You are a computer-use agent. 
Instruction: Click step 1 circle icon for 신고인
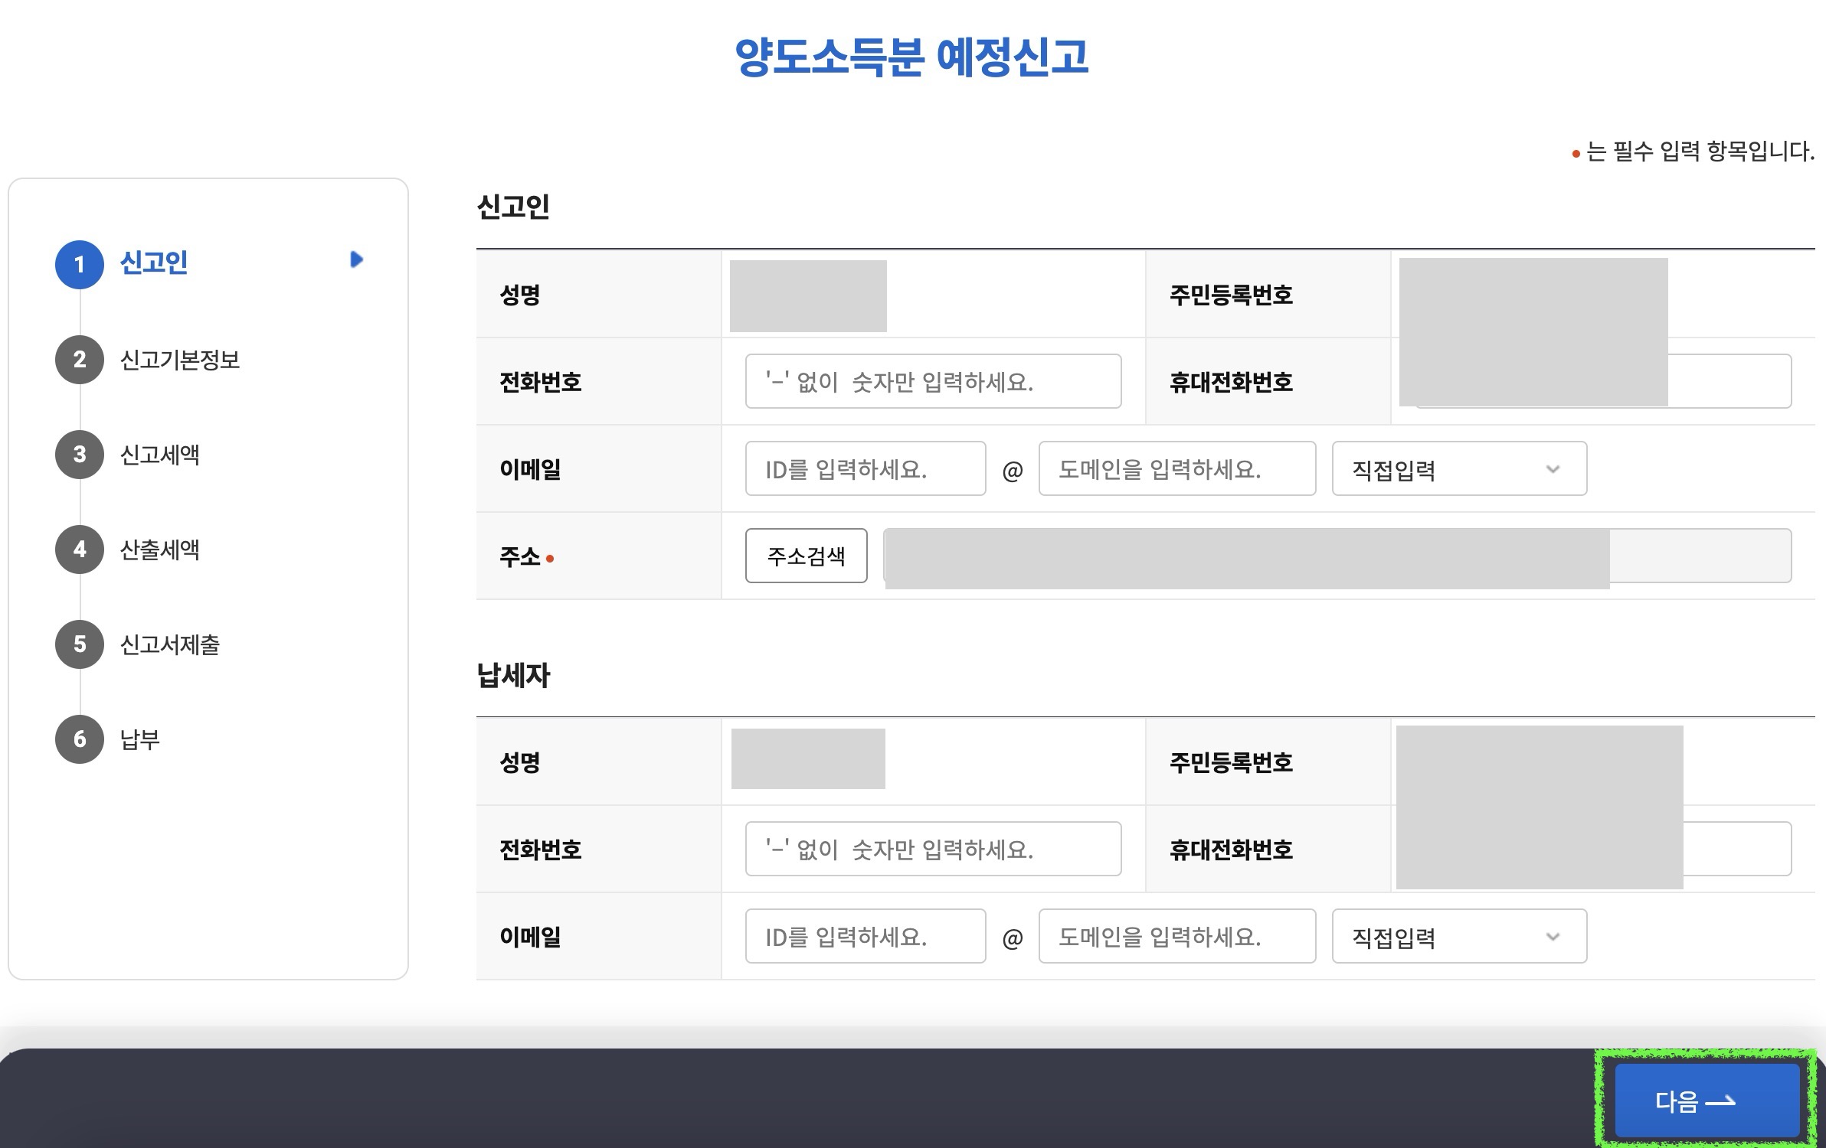click(x=80, y=265)
